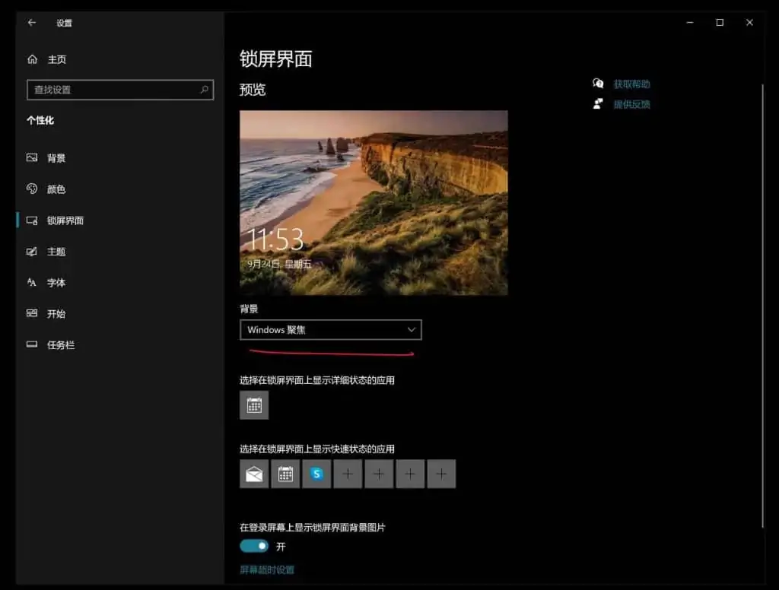
Task: Click the 颜色 (Colors) sidebar icon
Action: 30,189
